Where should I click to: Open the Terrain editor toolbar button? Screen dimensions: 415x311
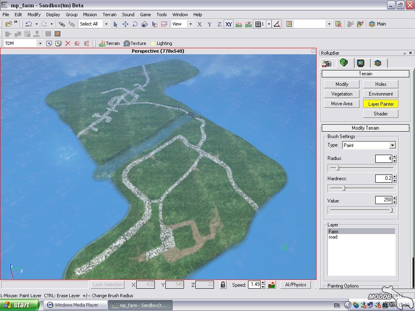(109, 43)
